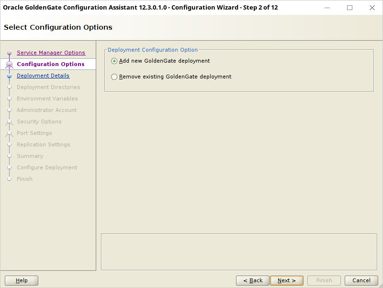383x288 pixels.
Task: Select Configuration Options in wizard steps
Action: pos(51,64)
